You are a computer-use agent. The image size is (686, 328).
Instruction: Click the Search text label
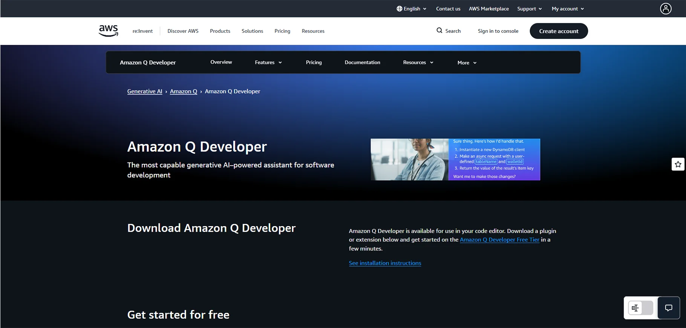tap(453, 31)
